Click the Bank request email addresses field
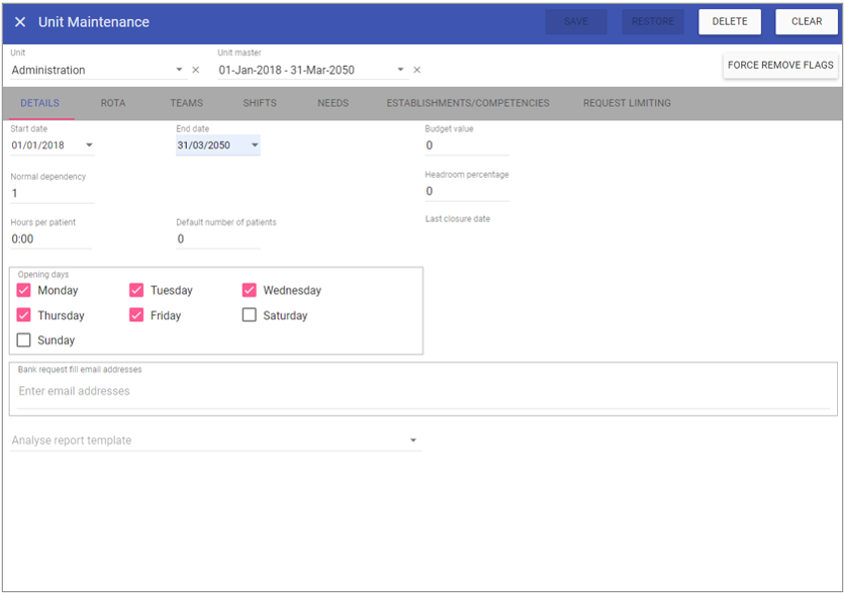This screenshot has height=595, width=845. [422, 391]
